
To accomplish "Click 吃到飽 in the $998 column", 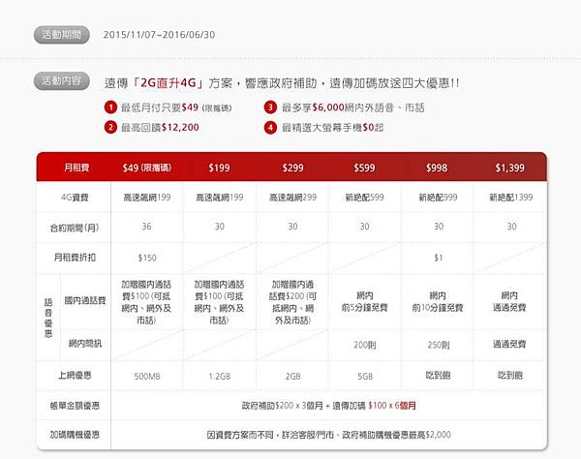I will (438, 376).
